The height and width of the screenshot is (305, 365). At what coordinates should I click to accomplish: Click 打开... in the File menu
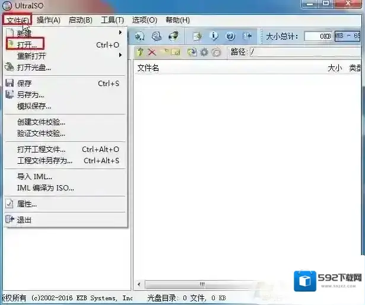coord(27,45)
